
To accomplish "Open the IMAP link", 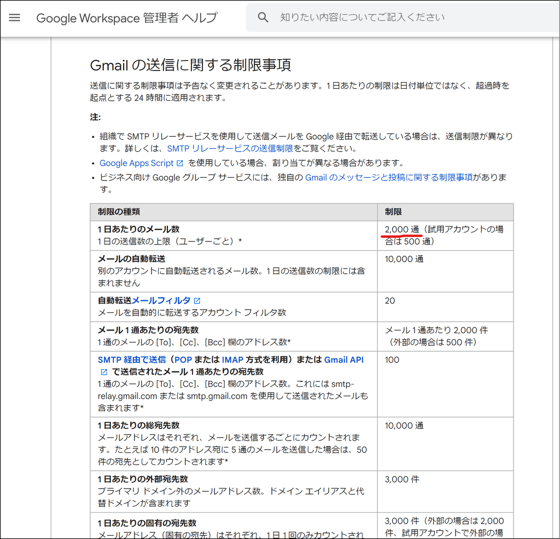I will pos(232,360).
